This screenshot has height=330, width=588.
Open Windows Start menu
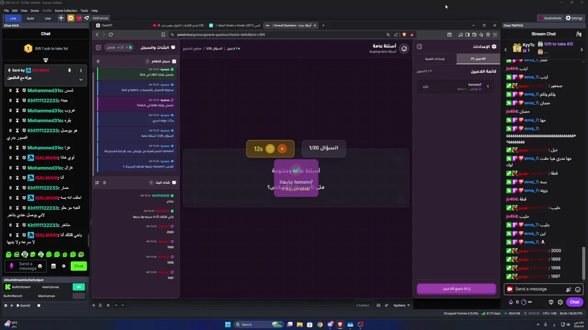tap(227, 324)
